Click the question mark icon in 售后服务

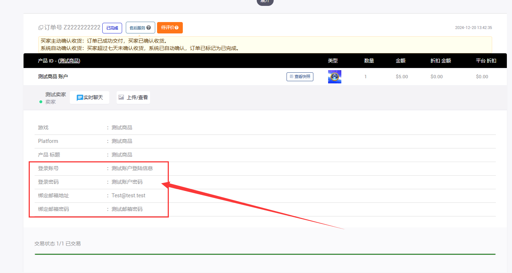coord(149,28)
